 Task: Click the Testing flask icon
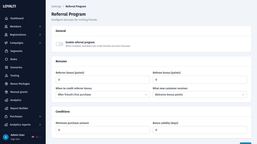(6, 75)
